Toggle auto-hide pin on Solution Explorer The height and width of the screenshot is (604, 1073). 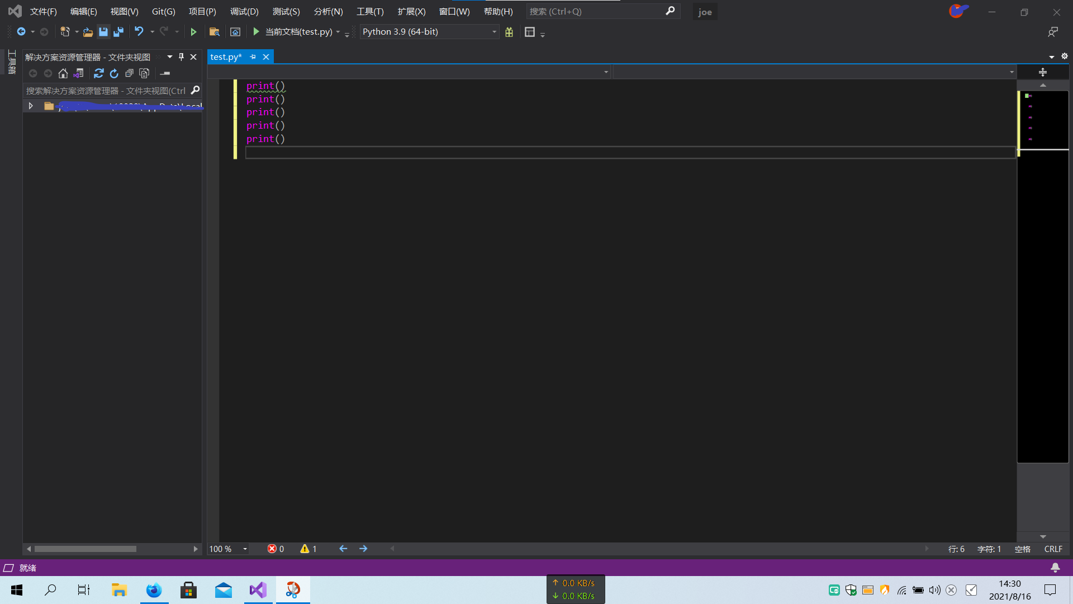click(x=181, y=56)
